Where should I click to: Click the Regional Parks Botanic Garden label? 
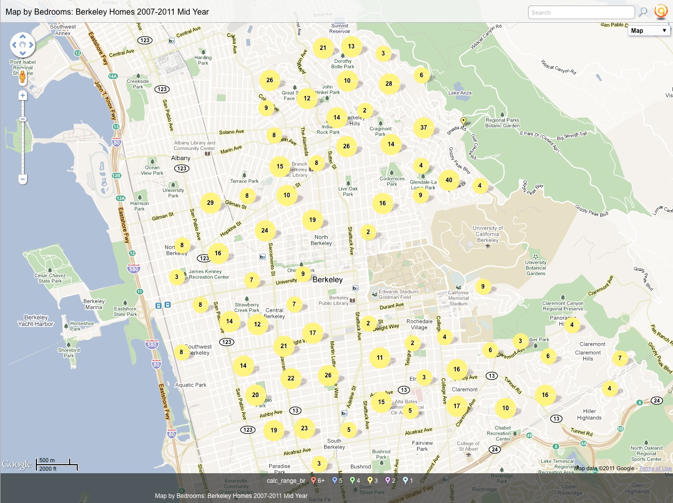502,123
